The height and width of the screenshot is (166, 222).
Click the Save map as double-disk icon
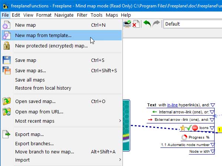coord(7,70)
